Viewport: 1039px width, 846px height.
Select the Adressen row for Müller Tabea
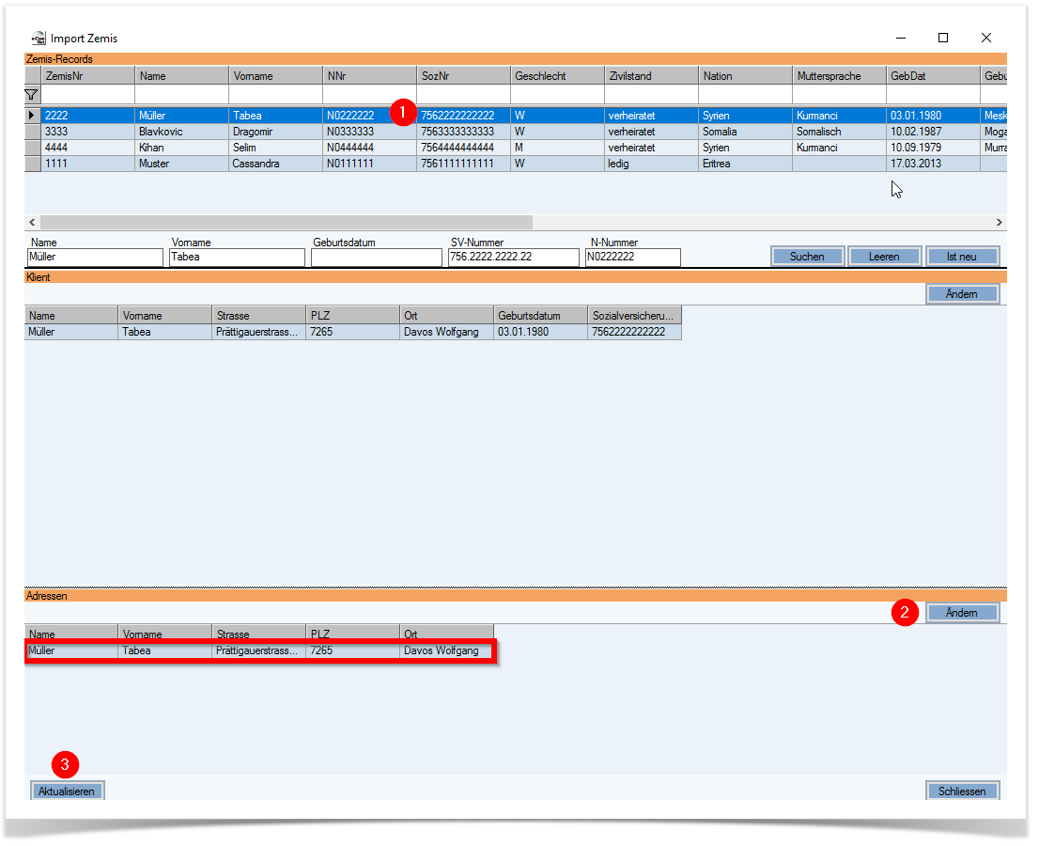click(259, 651)
